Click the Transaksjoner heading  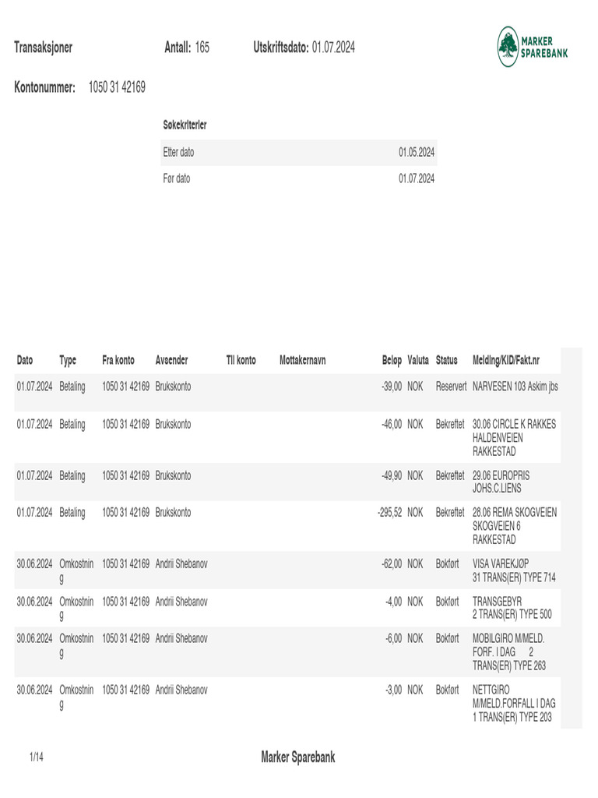[x=43, y=48]
